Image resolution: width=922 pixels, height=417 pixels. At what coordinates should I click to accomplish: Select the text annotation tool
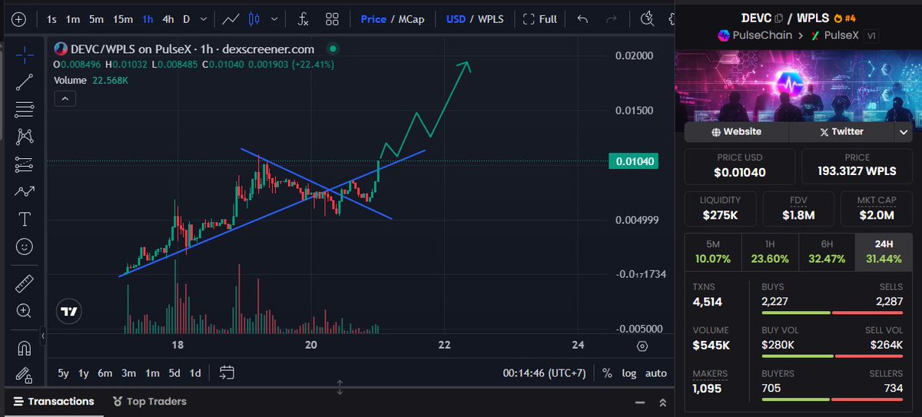pos(24,220)
